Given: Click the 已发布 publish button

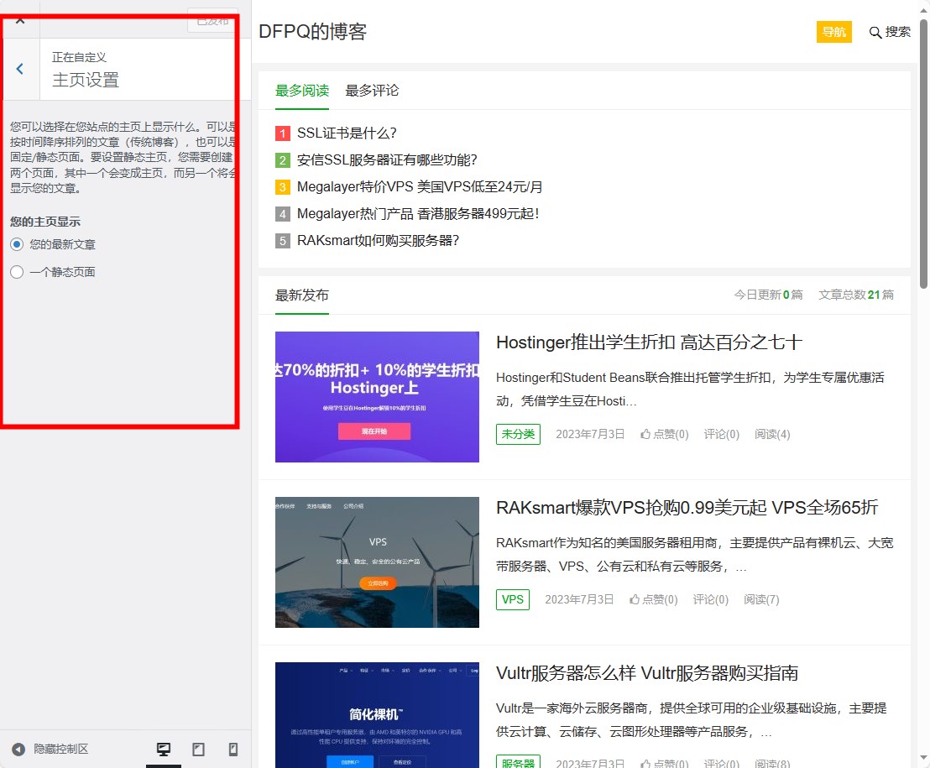Looking at the screenshot, I should pyautogui.click(x=212, y=20).
